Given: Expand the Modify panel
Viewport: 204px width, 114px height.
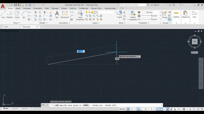Looking at the screenshot, I should [x=43, y=23].
